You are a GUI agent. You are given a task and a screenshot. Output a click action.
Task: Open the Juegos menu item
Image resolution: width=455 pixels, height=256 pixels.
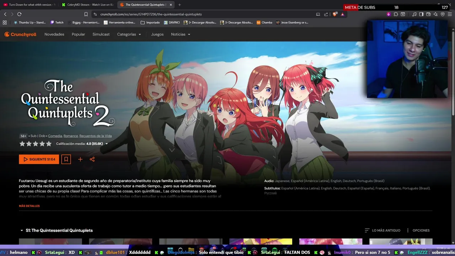(157, 34)
